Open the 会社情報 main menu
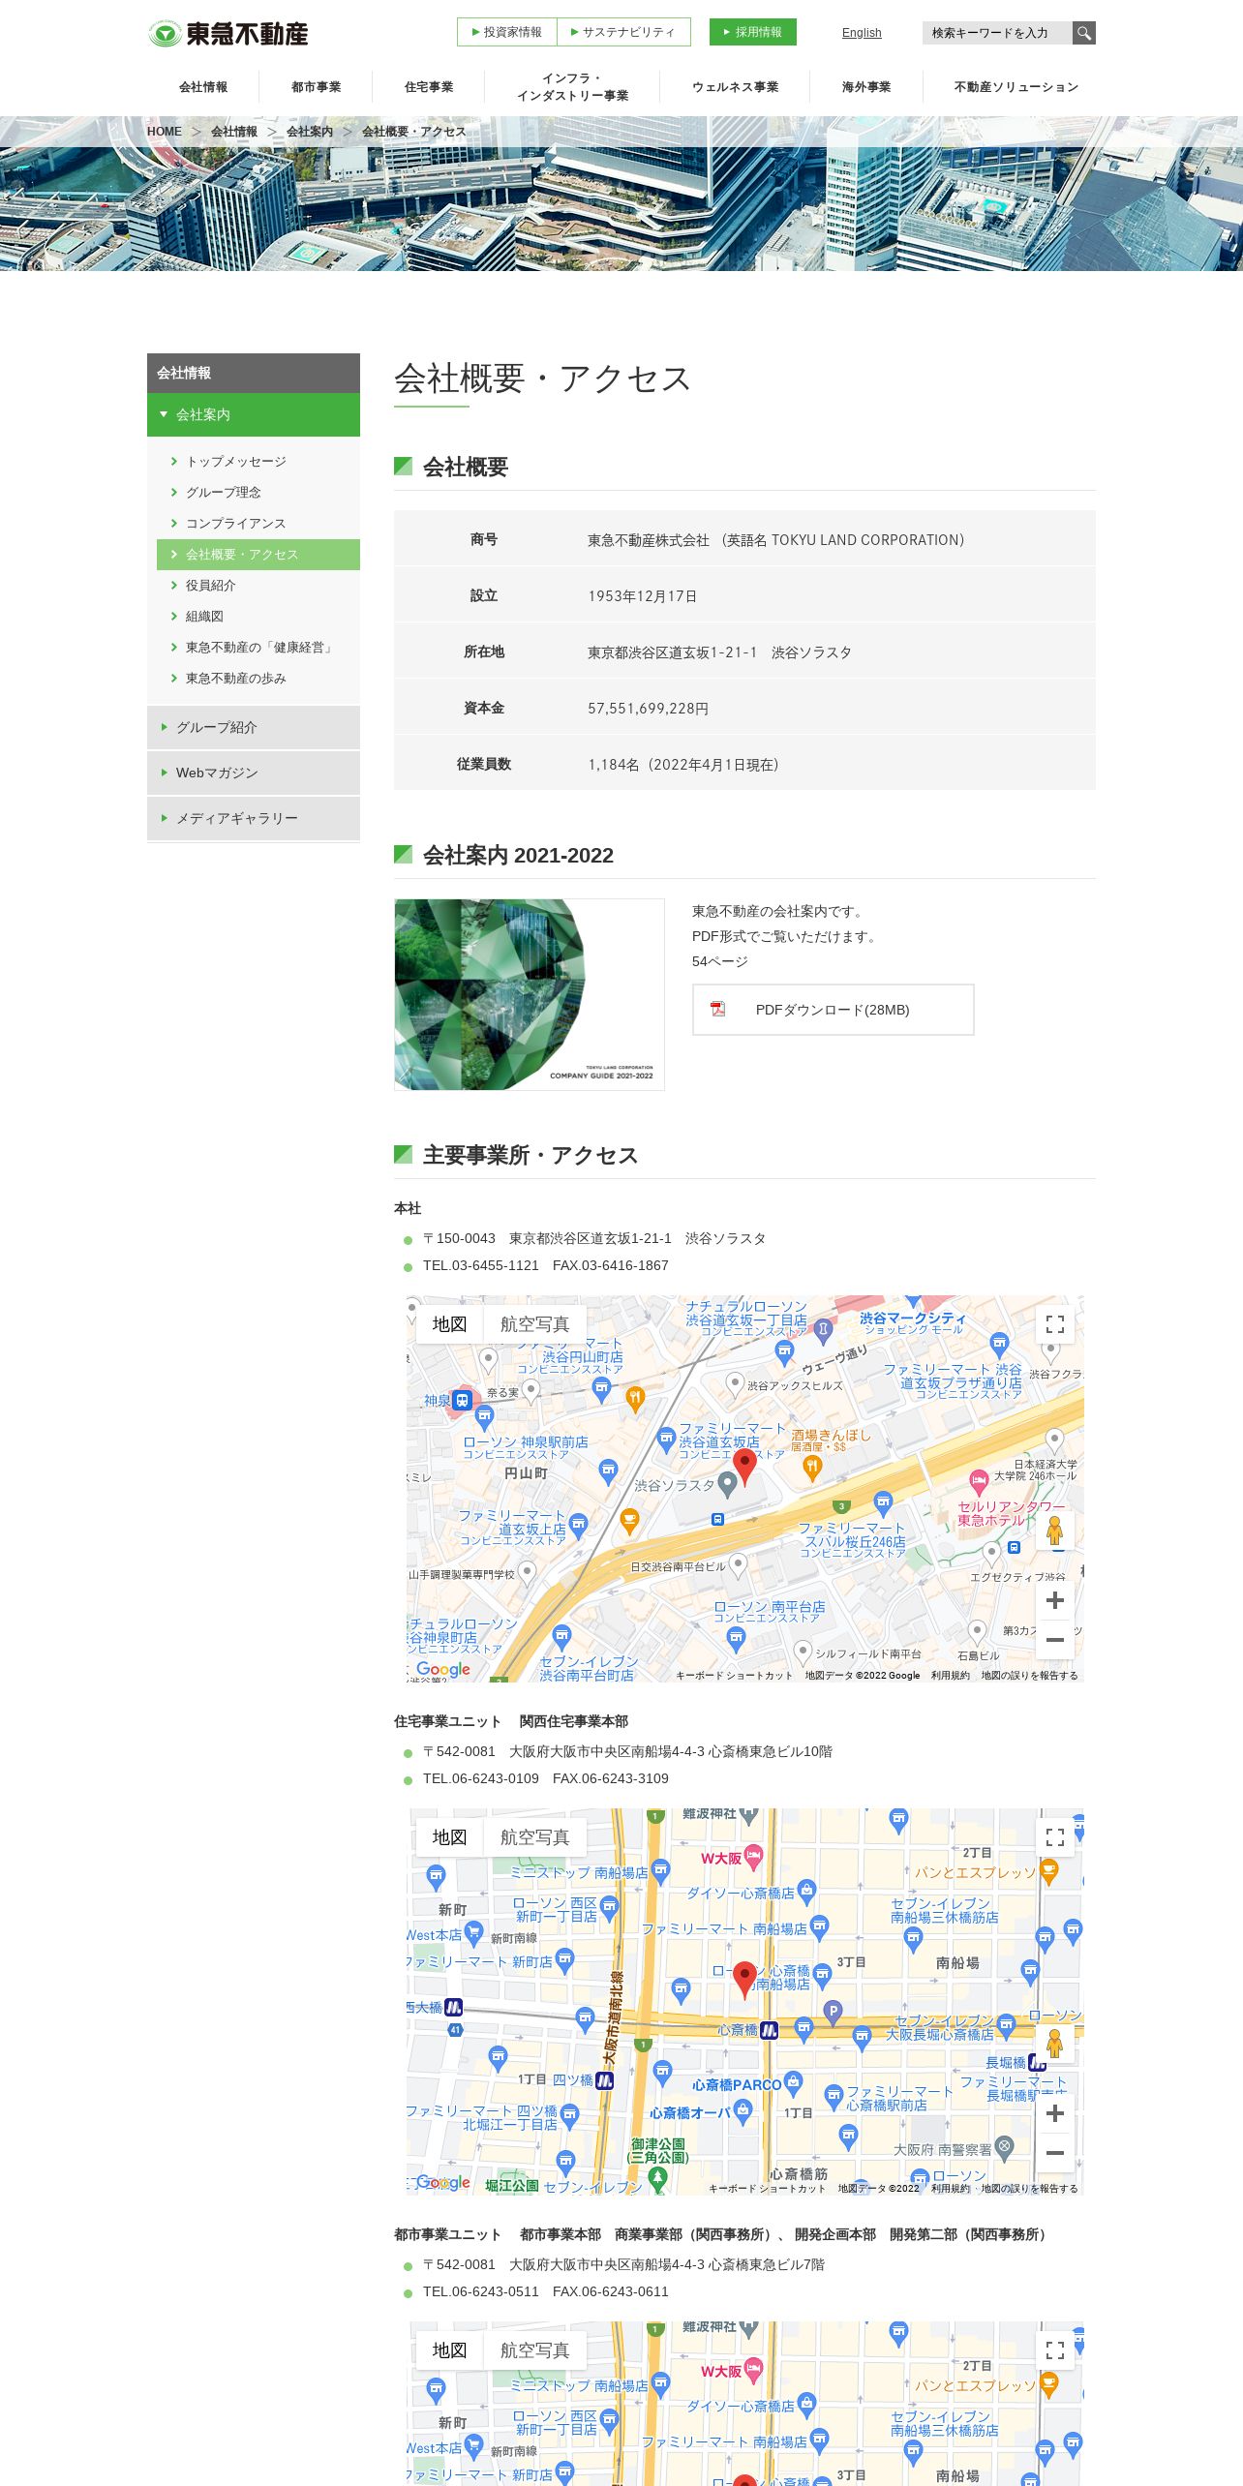This screenshot has height=2486, width=1243. pos(203,87)
